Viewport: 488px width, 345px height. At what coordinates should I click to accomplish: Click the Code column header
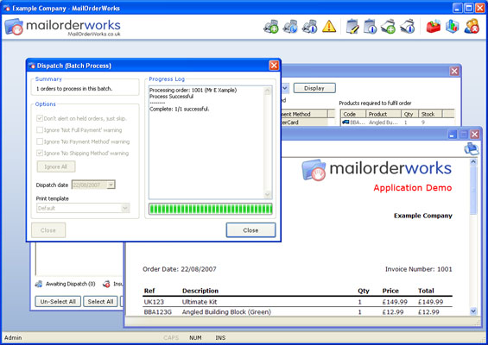click(353, 114)
